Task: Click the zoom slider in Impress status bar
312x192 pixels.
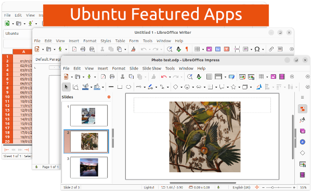Action: (279, 187)
